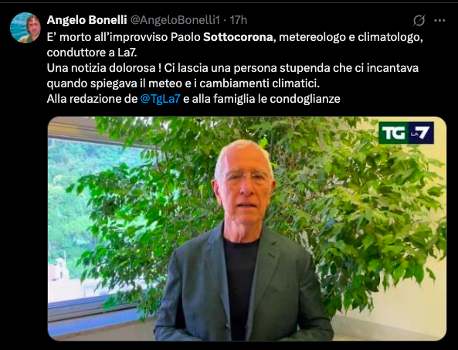This screenshot has width=458, height=350.
Task: Click the word 'condoglianze' in the post
Action: click(x=305, y=99)
